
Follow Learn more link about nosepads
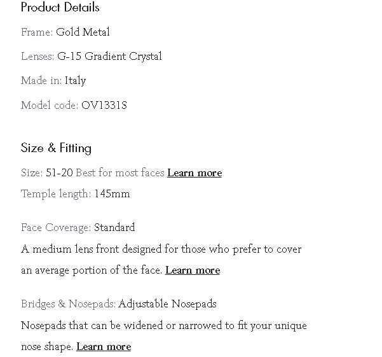pyautogui.click(x=104, y=347)
